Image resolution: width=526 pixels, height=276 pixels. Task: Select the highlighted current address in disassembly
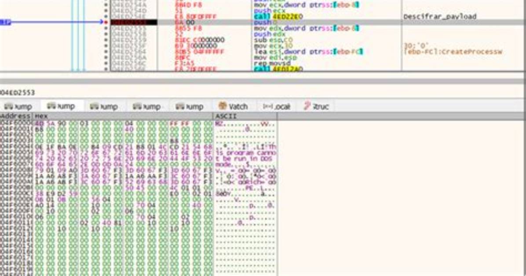[134, 22]
